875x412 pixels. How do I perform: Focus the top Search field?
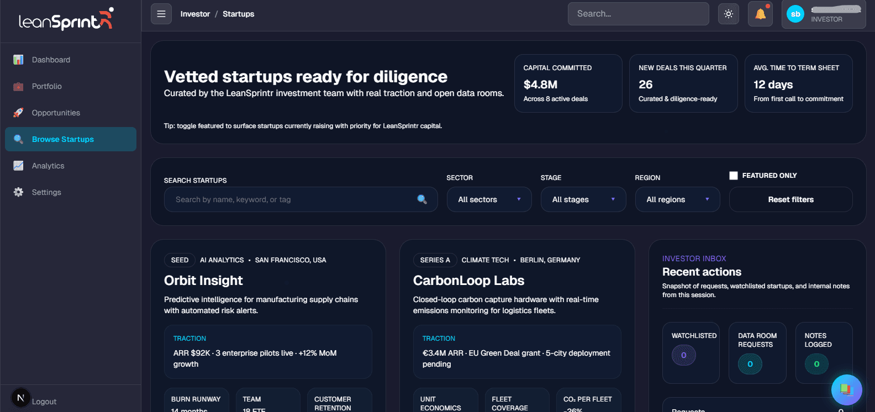639,14
